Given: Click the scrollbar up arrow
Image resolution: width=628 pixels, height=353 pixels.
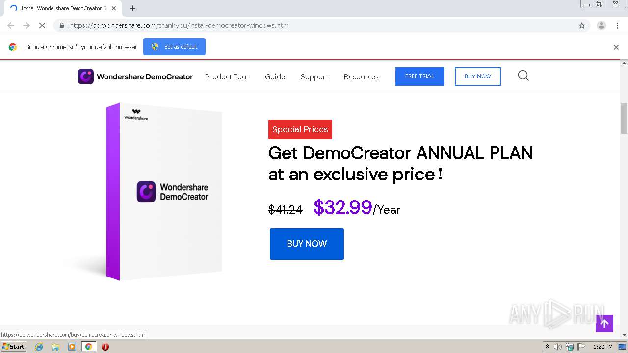Looking at the screenshot, I should [x=624, y=63].
